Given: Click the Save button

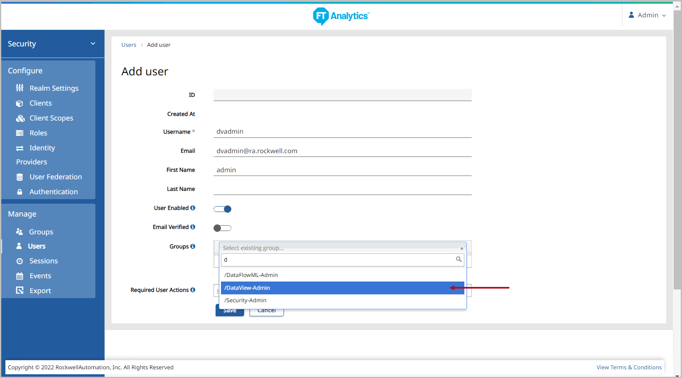Looking at the screenshot, I should click(230, 311).
